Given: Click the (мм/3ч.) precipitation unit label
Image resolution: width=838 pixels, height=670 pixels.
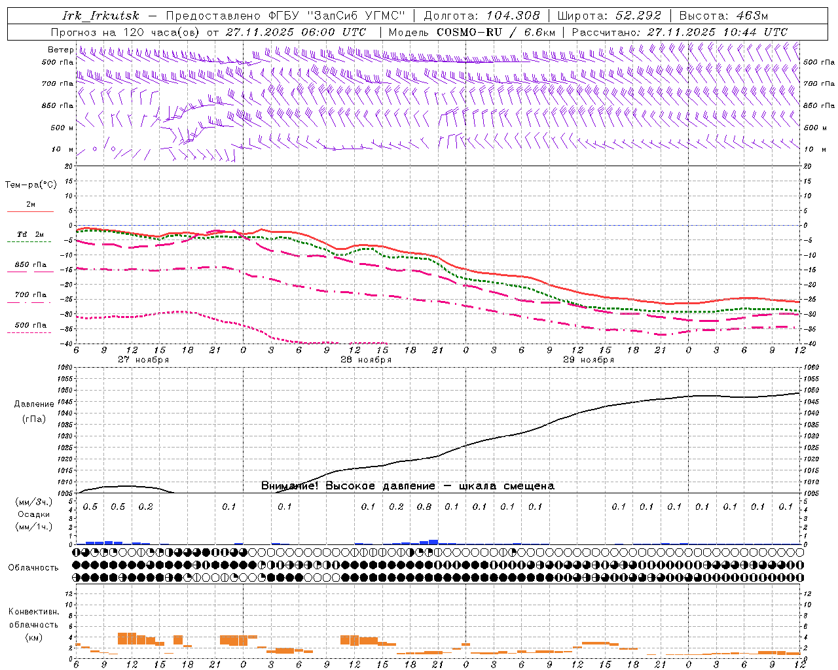Looking at the screenshot, I should [x=34, y=502].
